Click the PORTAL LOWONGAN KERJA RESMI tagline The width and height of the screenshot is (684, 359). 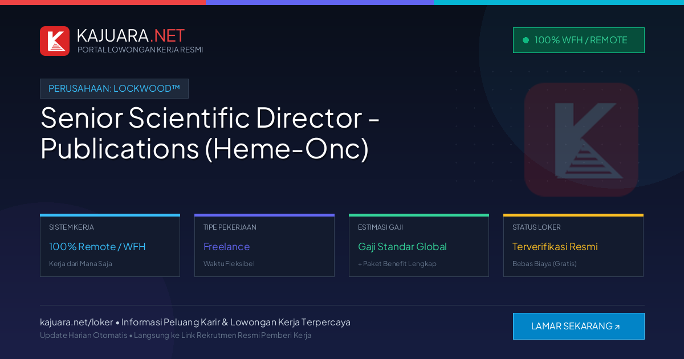tap(140, 50)
